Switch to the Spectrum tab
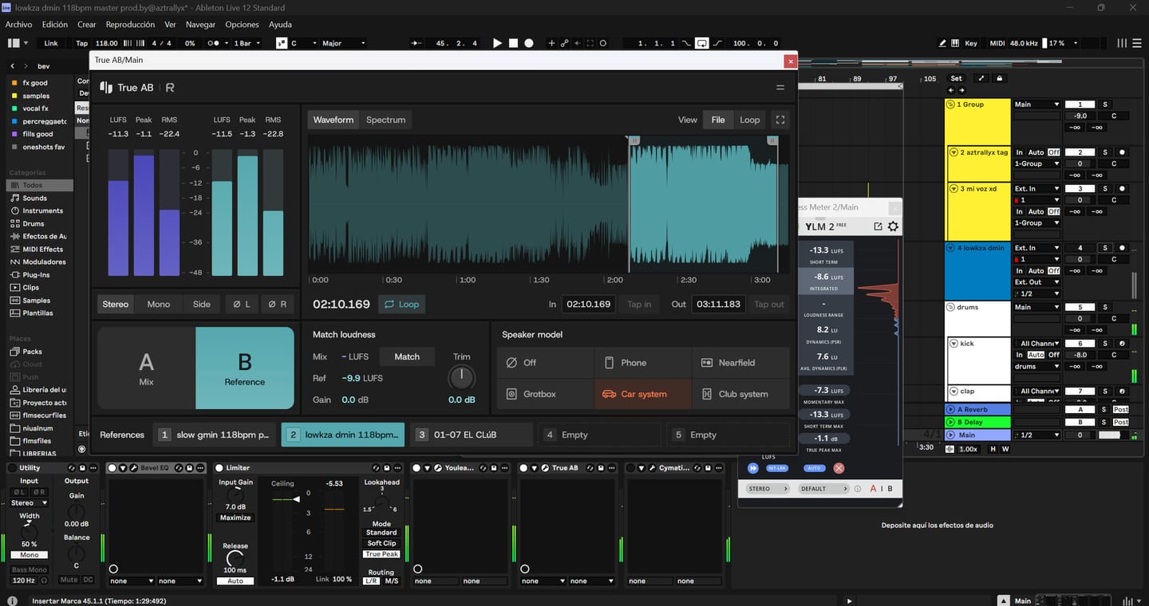This screenshot has height=606, width=1149. tap(385, 120)
